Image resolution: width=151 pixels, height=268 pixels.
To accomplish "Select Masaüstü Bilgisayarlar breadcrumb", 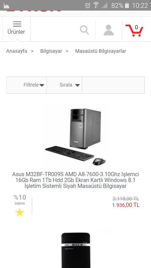I will pos(100,51).
